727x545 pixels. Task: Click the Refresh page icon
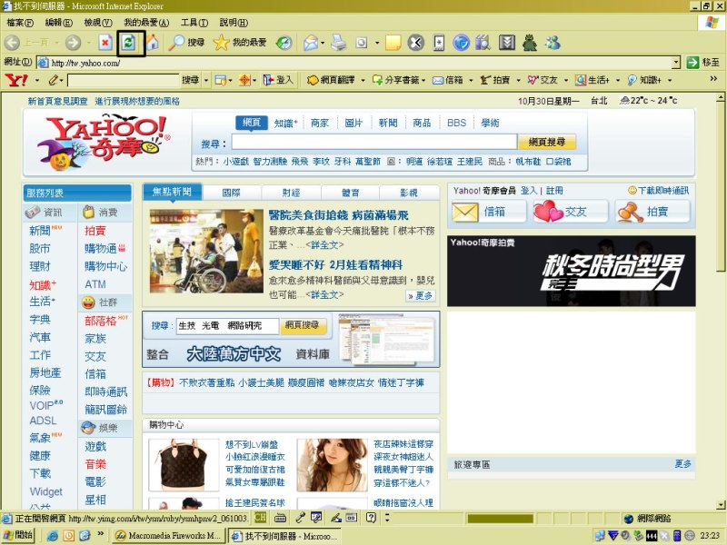point(129,43)
